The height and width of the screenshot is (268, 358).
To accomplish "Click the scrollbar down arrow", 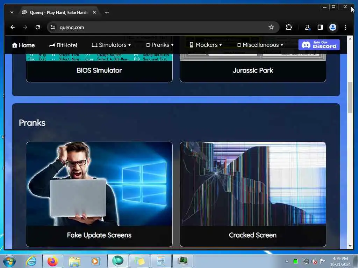I will [x=350, y=246].
